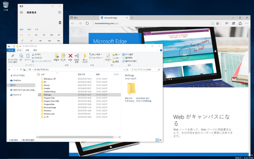Open the Recycle Bin on desktop
The image size is (254, 159).
click(x=6, y=6)
